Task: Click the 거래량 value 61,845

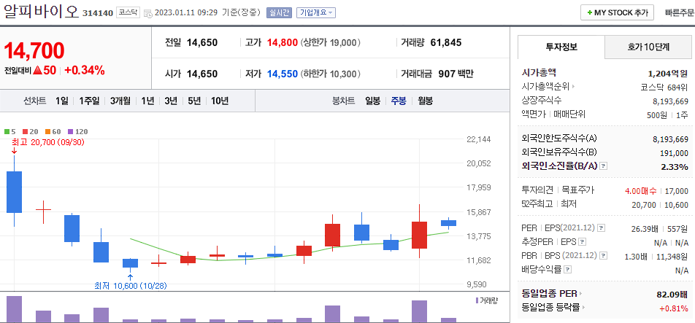Action: [446, 43]
